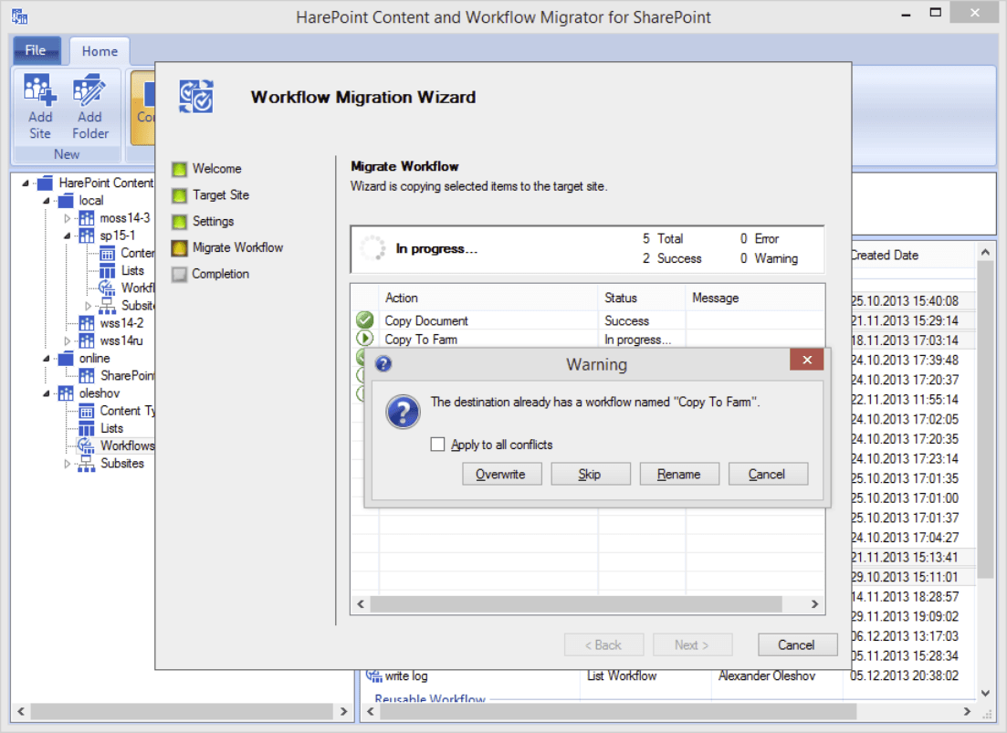Click the moss14-3 site icon
The height and width of the screenshot is (733, 1007).
point(87,218)
